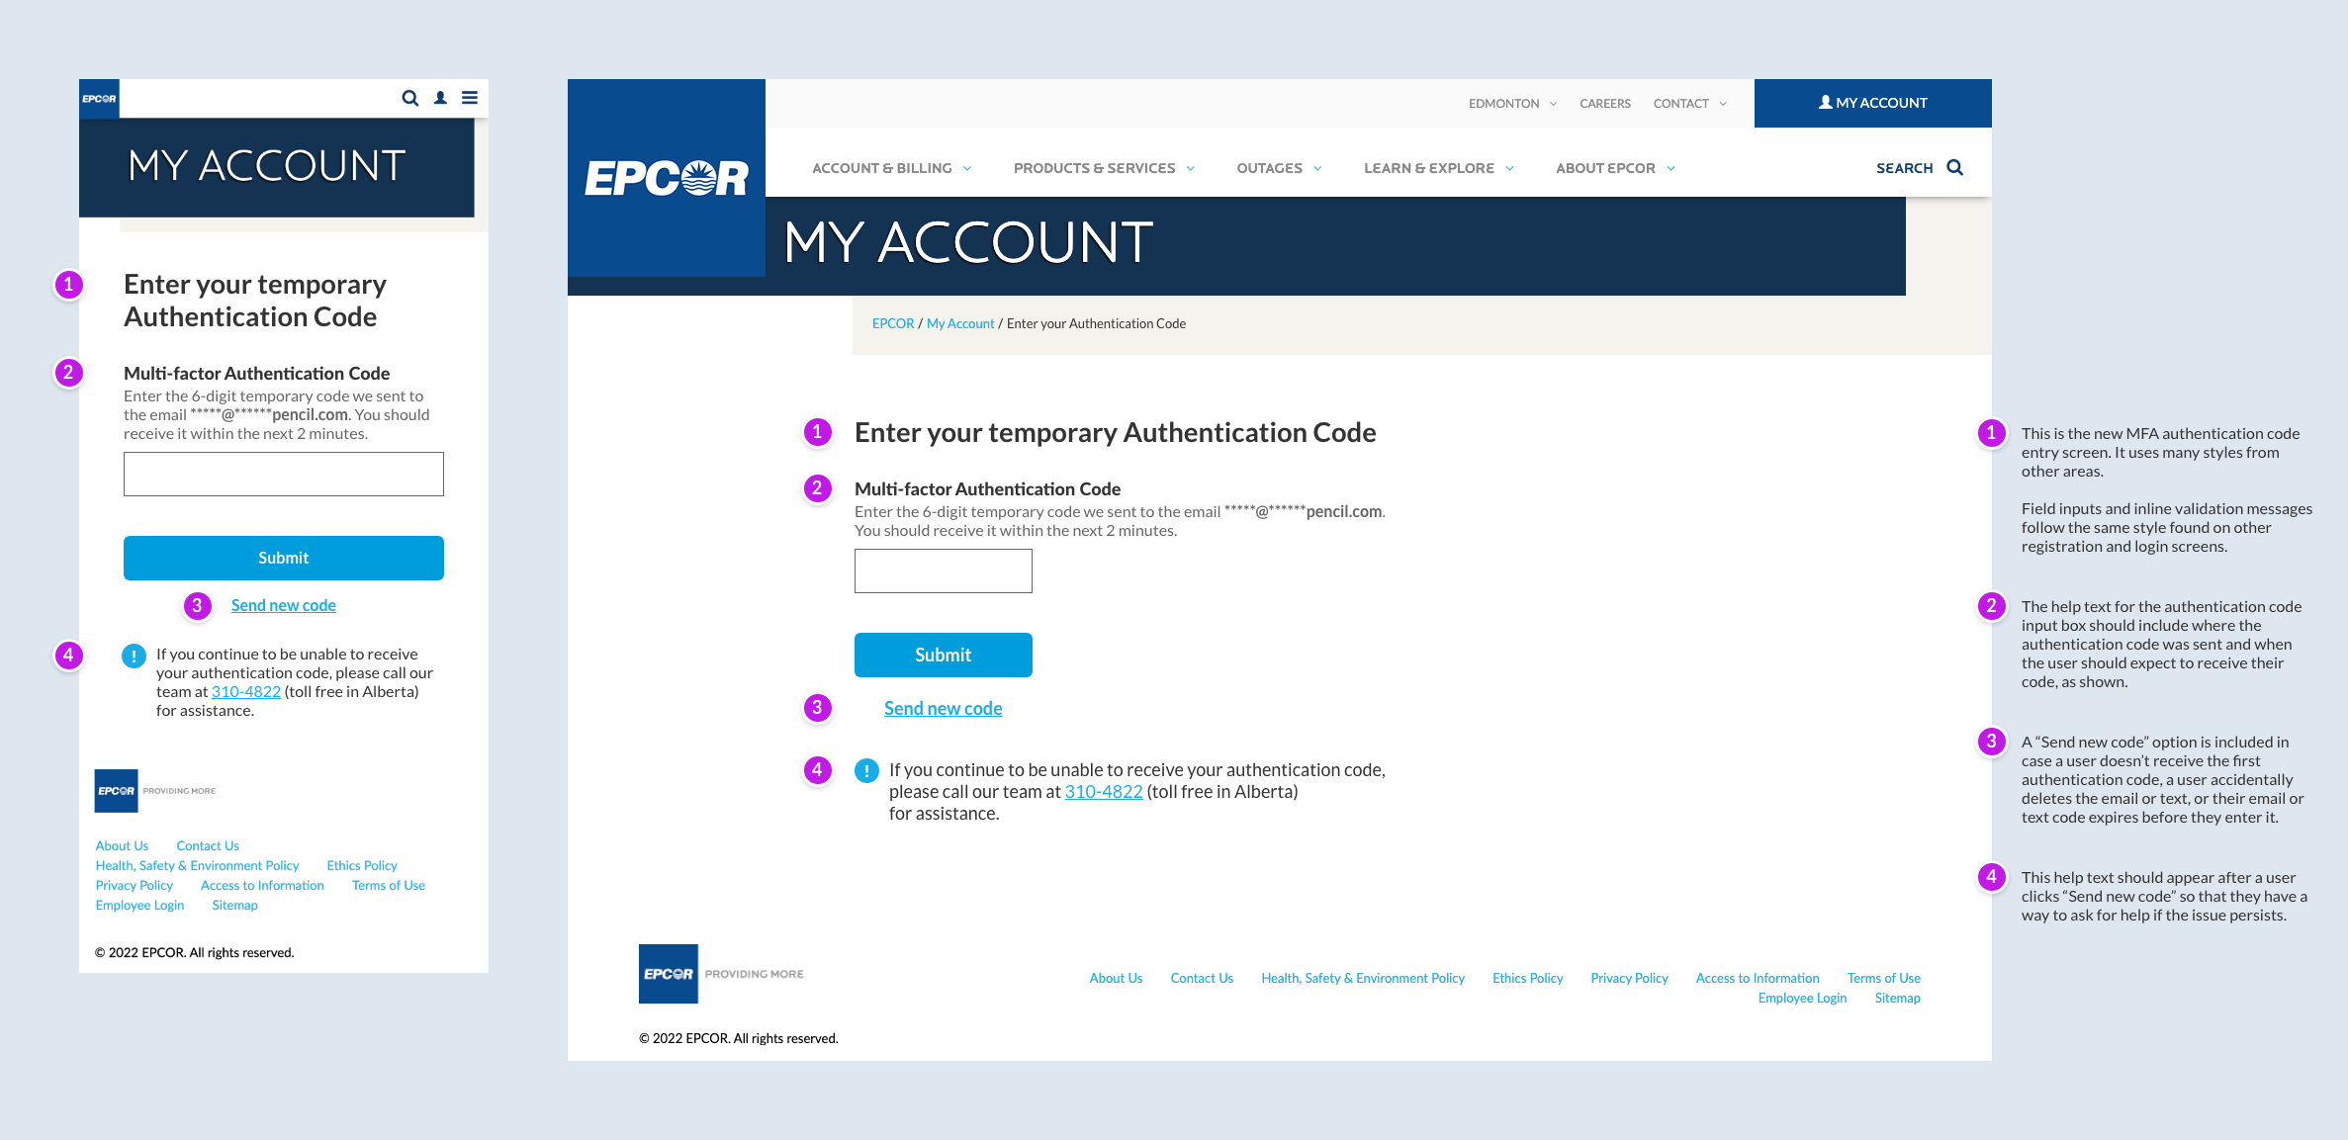The height and width of the screenshot is (1140, 2348).
Task: Open About Us in mobile footer
Action: pyautogui.click(x=122, y=845)
